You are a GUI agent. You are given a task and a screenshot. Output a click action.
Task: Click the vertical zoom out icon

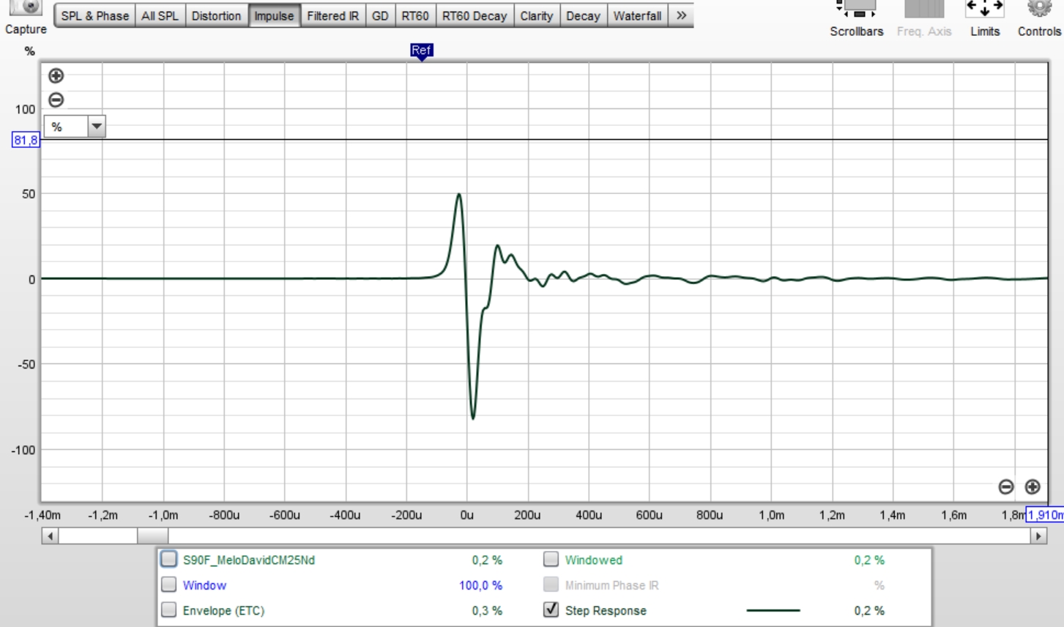pos(56,100)
